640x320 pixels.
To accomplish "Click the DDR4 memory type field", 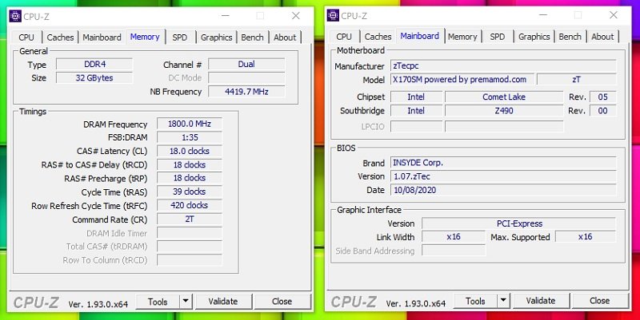I will pyautogui.click(x=94, y=65).
